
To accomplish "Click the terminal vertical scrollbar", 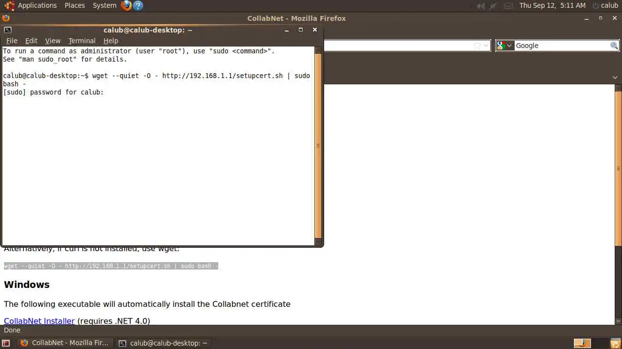I will [x=318, y=145].
